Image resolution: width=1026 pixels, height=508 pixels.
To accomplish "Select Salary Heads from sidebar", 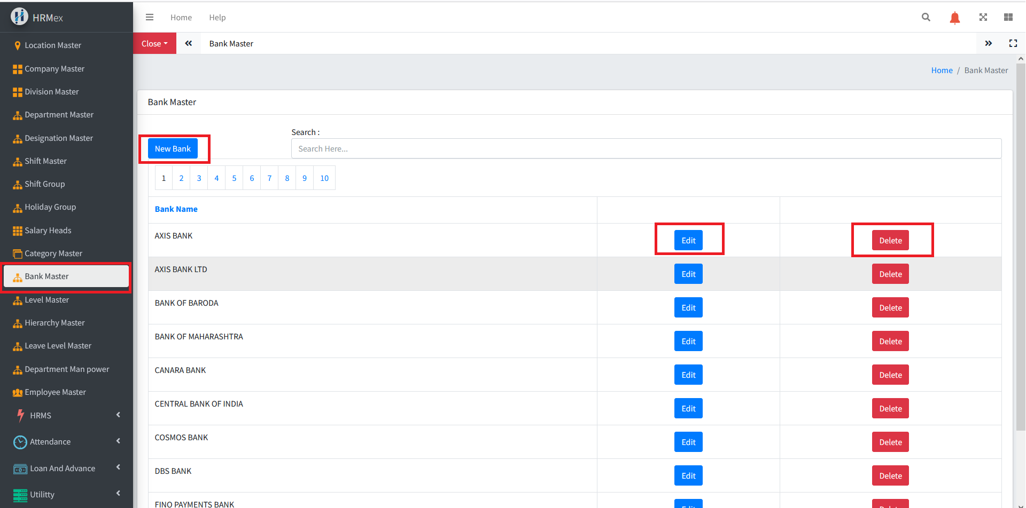I will [x=48, y=231].
